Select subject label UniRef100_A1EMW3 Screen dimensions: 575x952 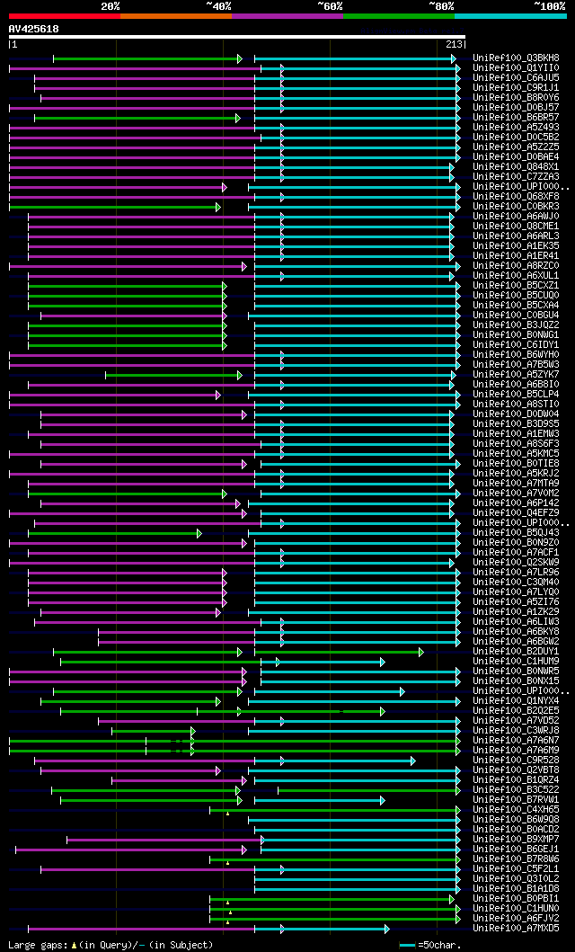[x=517, y=434]
